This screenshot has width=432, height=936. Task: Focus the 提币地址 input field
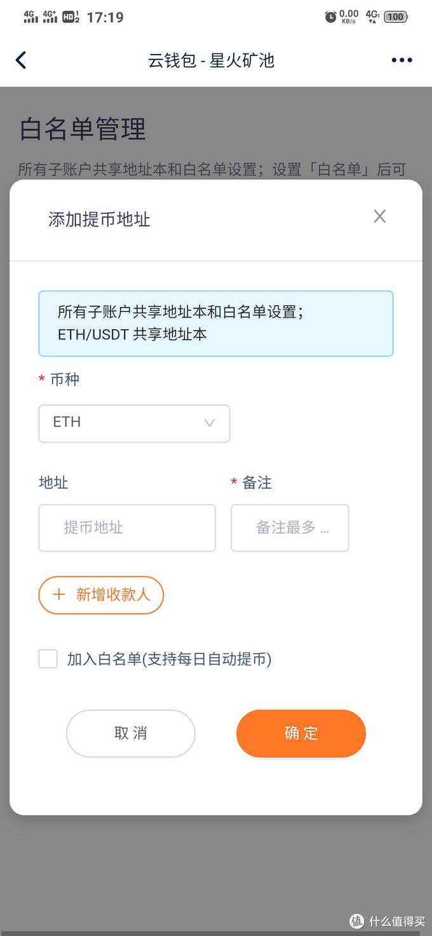(127, 527)
